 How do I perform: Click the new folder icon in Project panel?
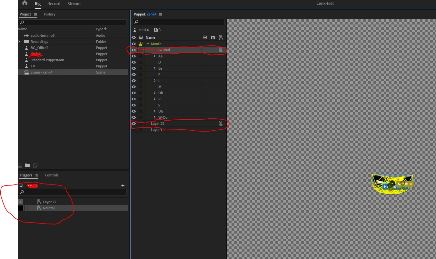point(27,165)
